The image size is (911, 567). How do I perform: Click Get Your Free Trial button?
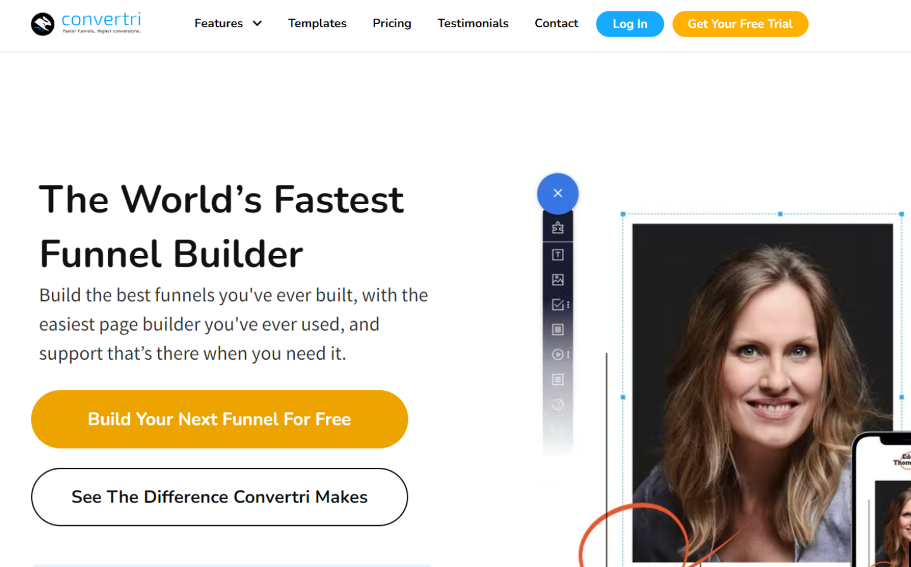pyautogui.click(x=740, y=24)
